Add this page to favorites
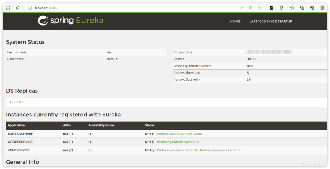Viewport: 330px width, 169px height. click(x=260, y=8)
